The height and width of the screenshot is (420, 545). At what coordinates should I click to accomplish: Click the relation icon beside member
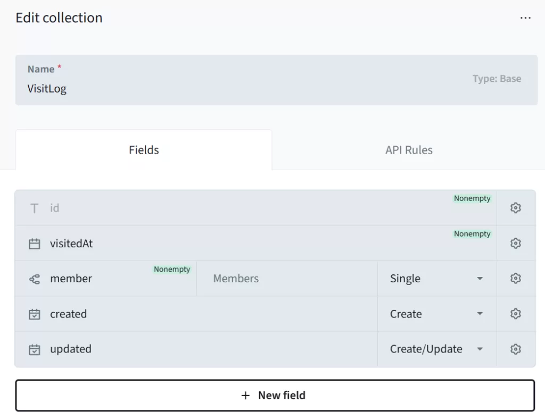tap(35, 279)
